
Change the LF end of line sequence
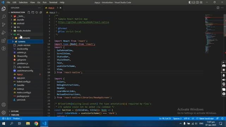[193, 119]
